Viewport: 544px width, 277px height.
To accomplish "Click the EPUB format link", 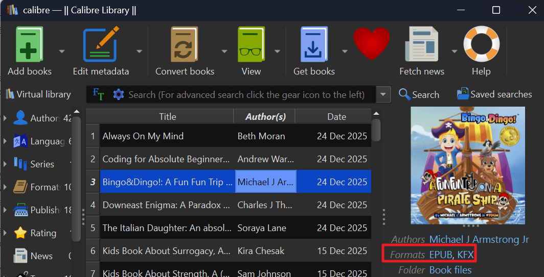I will click(x=441, y=255).
